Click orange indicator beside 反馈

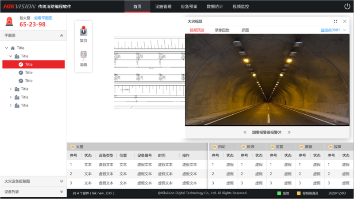click(x=243, y=146)
